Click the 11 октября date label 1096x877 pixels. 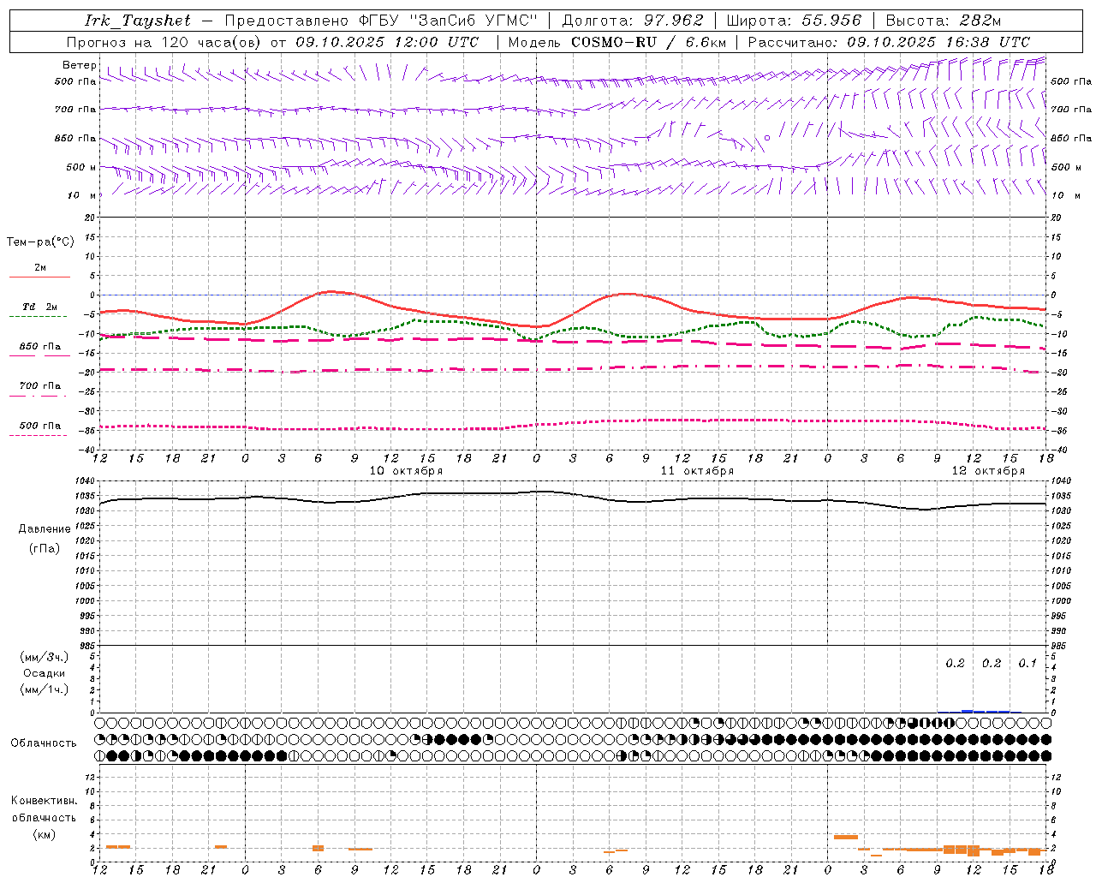pos(697,471)
